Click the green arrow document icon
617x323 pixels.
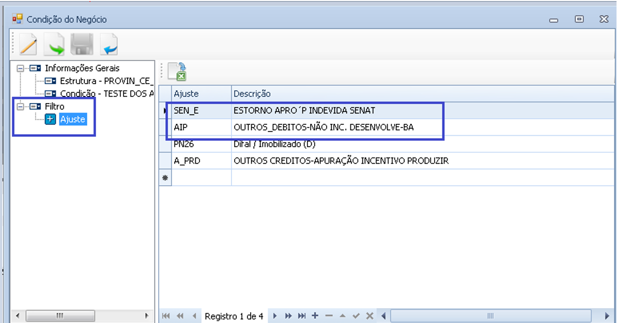(x=54, y=45)
